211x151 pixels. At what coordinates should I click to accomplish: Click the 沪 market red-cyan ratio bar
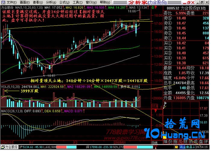coord(67,147)
